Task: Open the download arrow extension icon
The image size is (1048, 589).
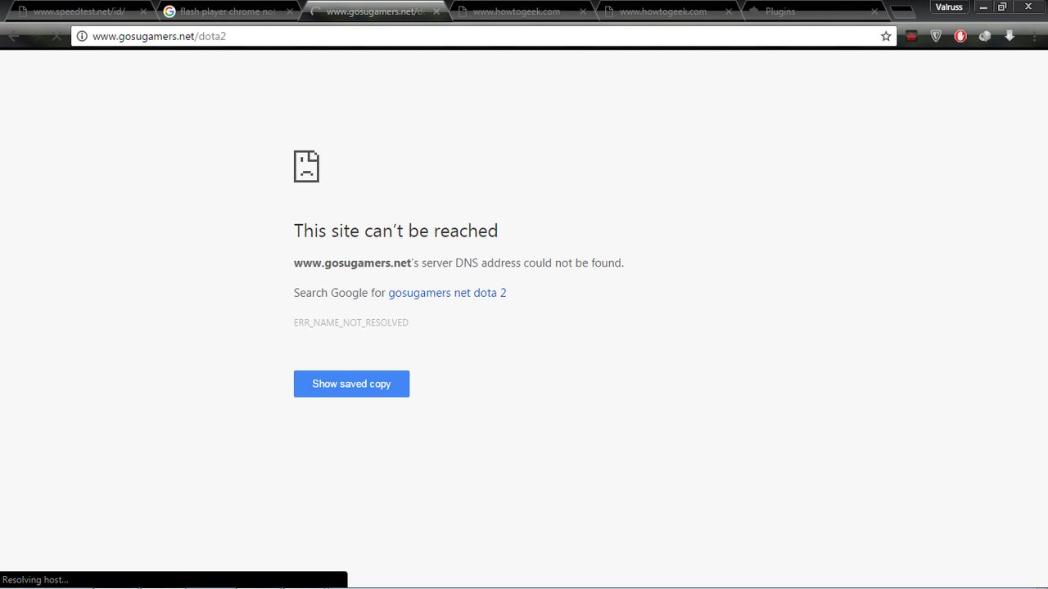Action: point(1010,36)
